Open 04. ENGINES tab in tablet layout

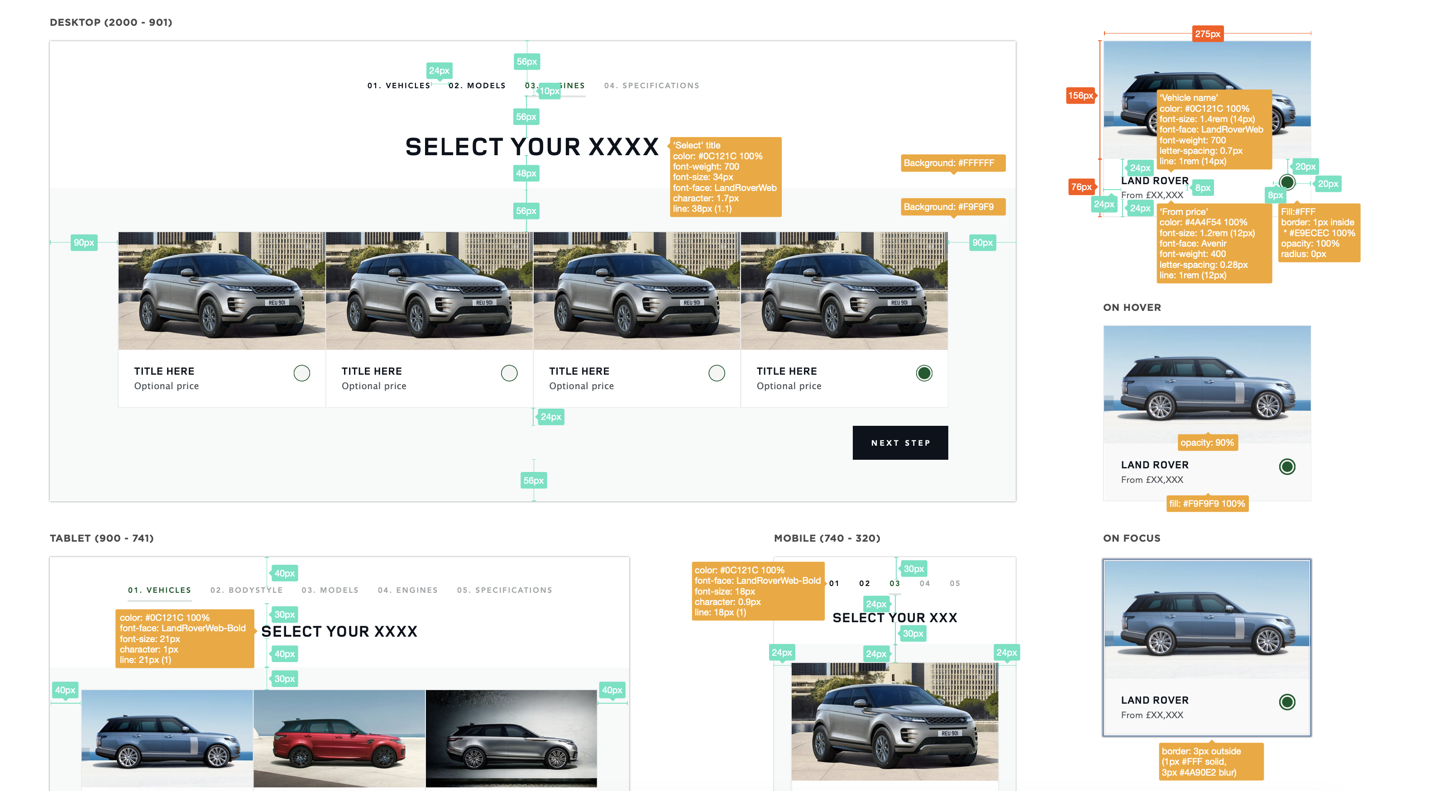point(408,590)
